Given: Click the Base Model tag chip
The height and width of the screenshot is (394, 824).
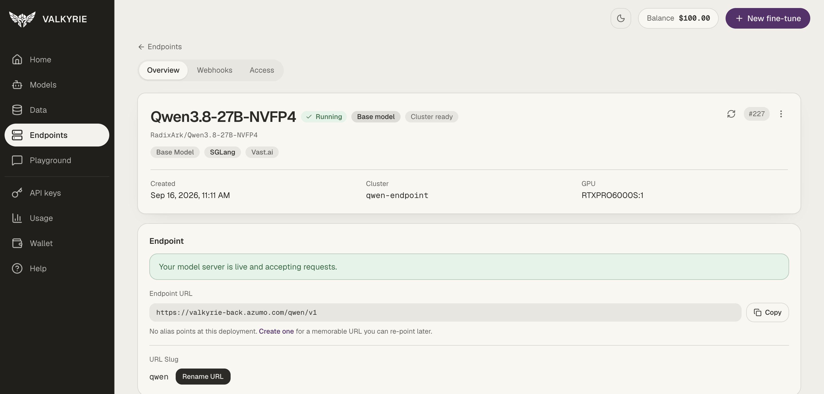Looking at the screenshot, I should (175, 152).
